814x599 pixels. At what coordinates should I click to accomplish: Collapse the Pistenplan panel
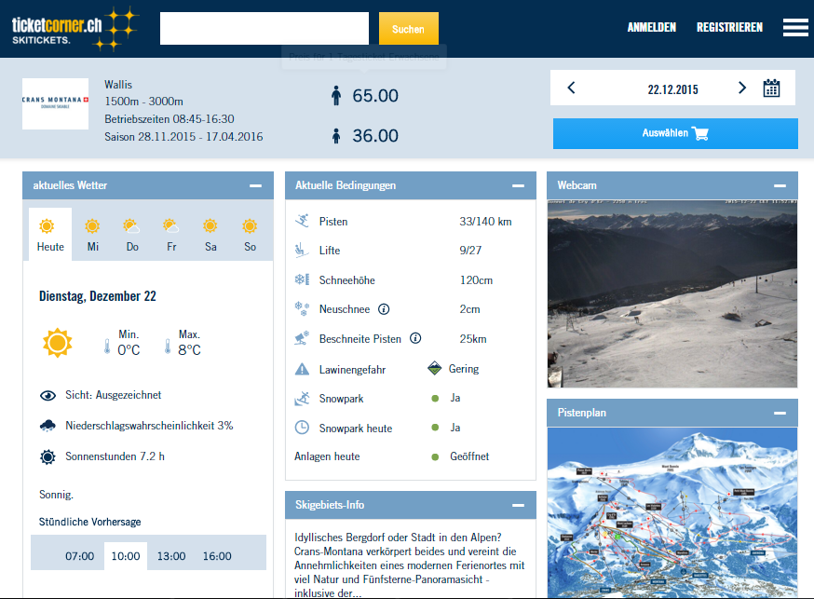point(780,413)
